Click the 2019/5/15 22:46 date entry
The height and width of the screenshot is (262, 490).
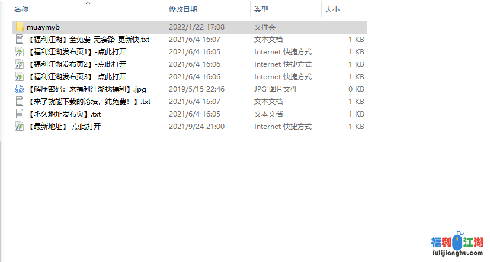tap(197, 89)
